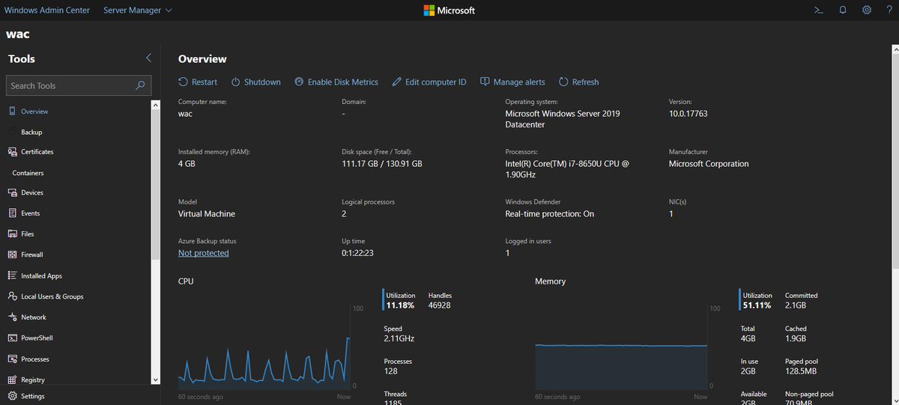The height and width of the screenshot is (405, 899).
Task: Focus the Search Tools input field
Action: pos(79,85)
